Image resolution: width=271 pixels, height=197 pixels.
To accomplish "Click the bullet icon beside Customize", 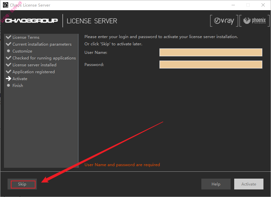I will pyautogui.click(x=8, y=51).
